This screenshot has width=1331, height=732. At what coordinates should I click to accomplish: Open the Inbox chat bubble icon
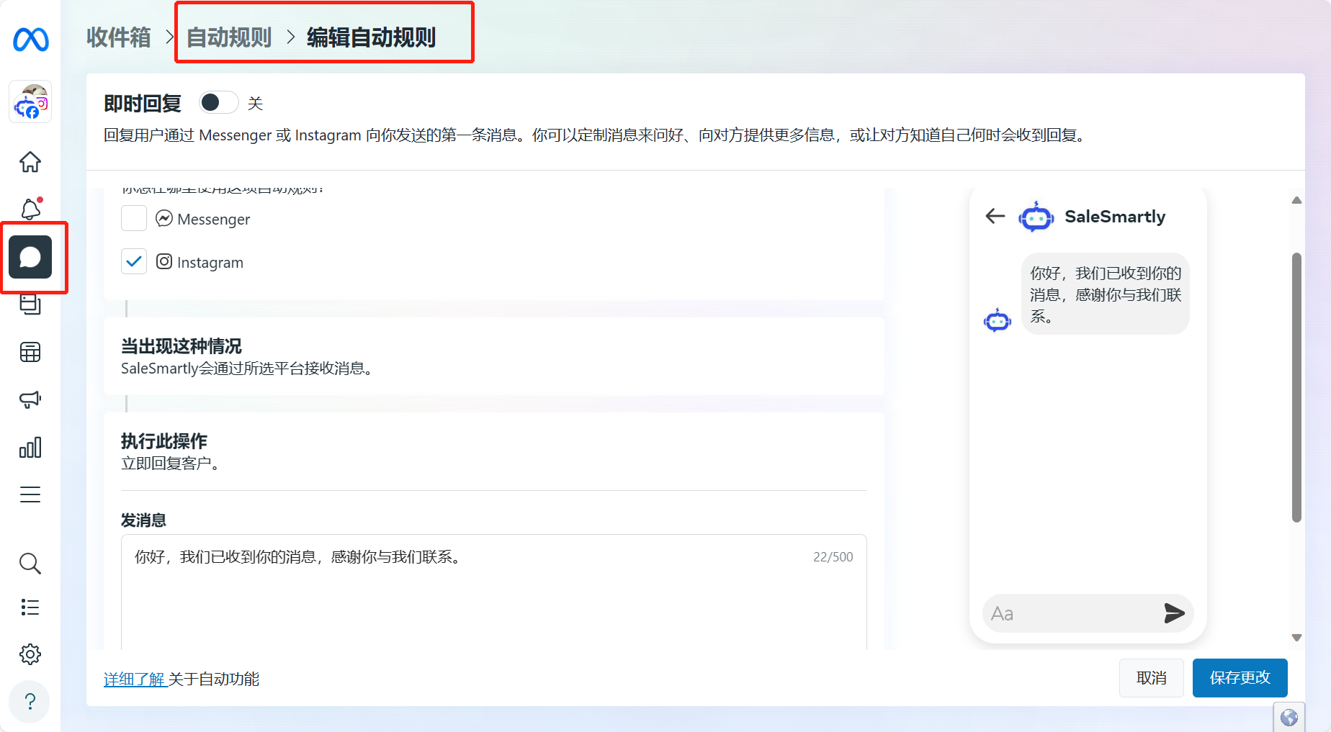(30, 257)
